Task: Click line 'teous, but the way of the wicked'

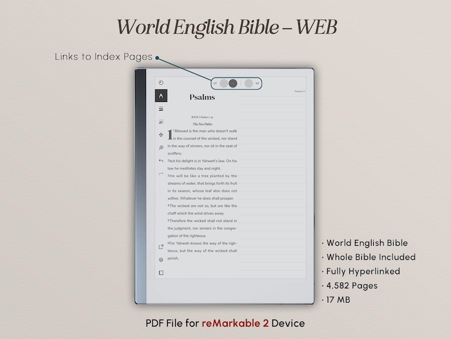Action: (202, 251)
